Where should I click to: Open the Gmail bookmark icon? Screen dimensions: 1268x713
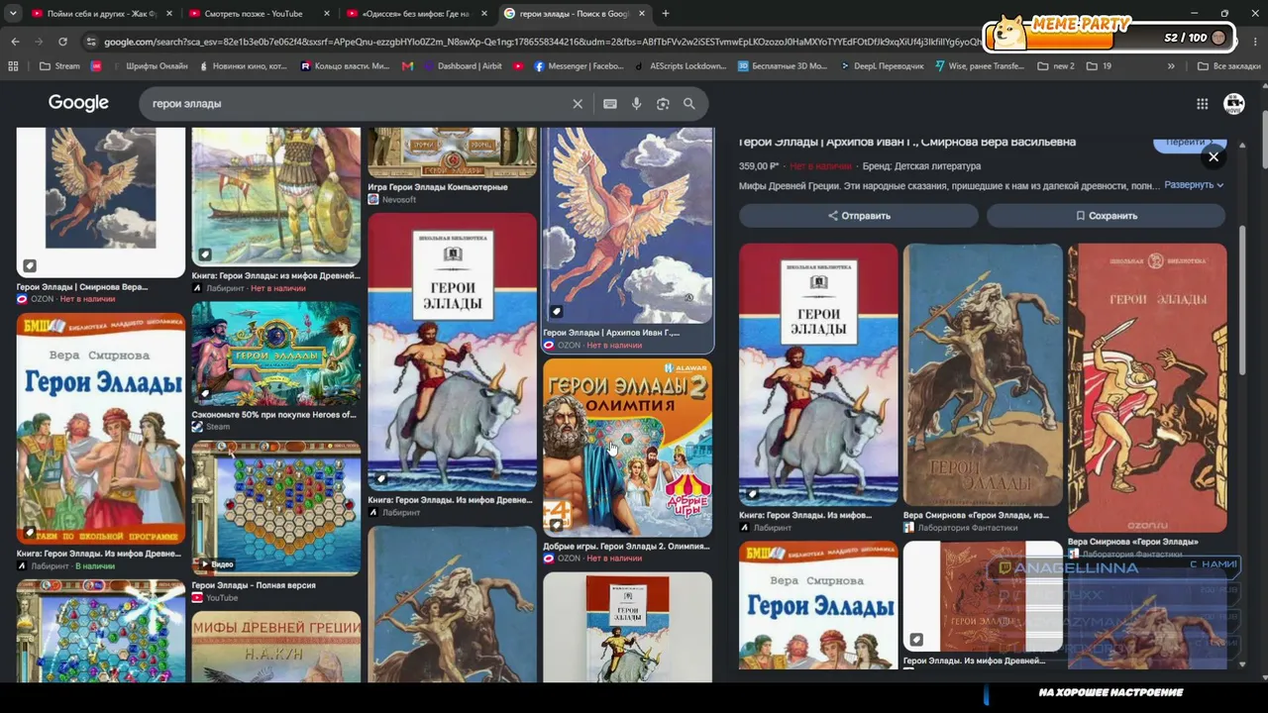click(x=408, y=66)
